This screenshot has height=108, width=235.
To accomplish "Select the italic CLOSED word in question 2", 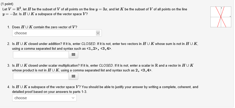I will 88,44.
